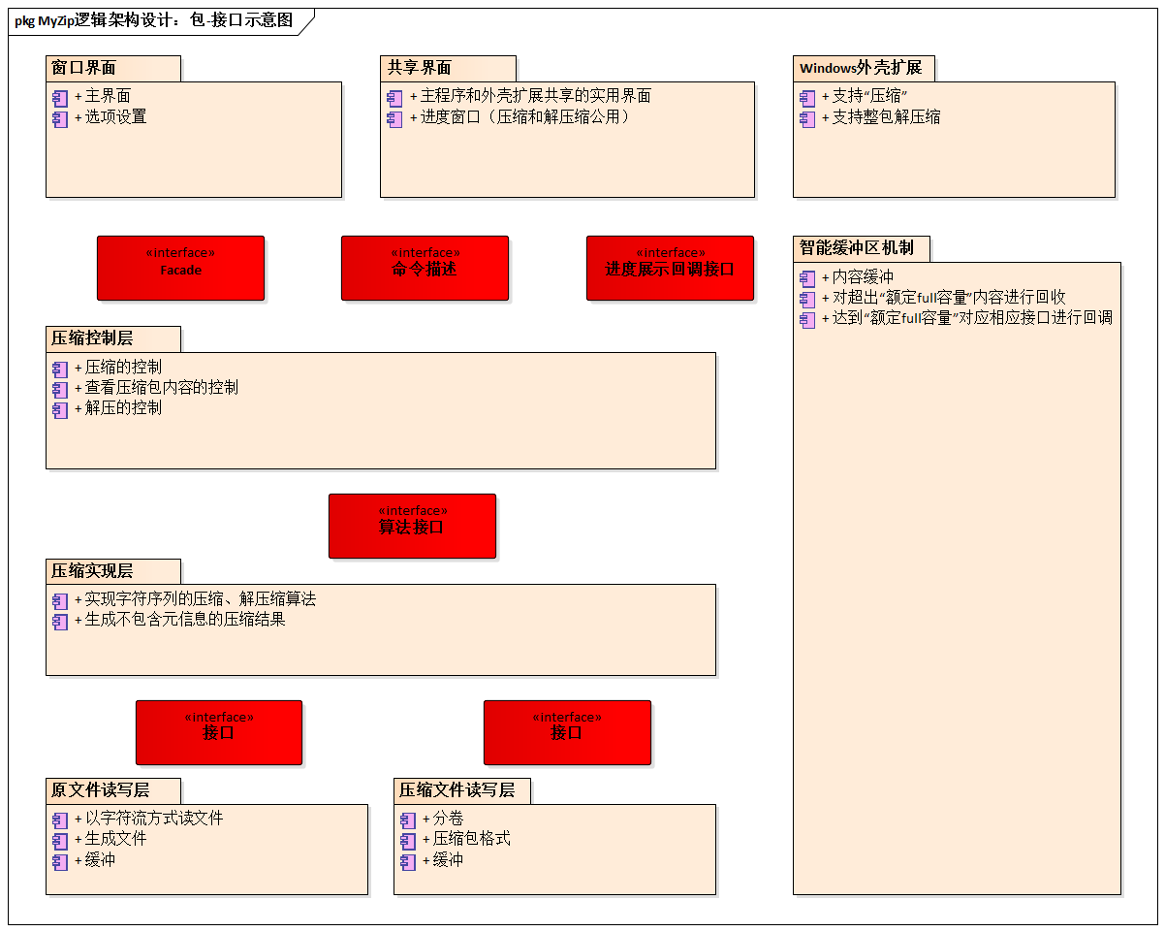The width and height of the screenshot is (1165, 932).
Task: Click the 原文件读写层 package name tab
Action: [113, 790]
